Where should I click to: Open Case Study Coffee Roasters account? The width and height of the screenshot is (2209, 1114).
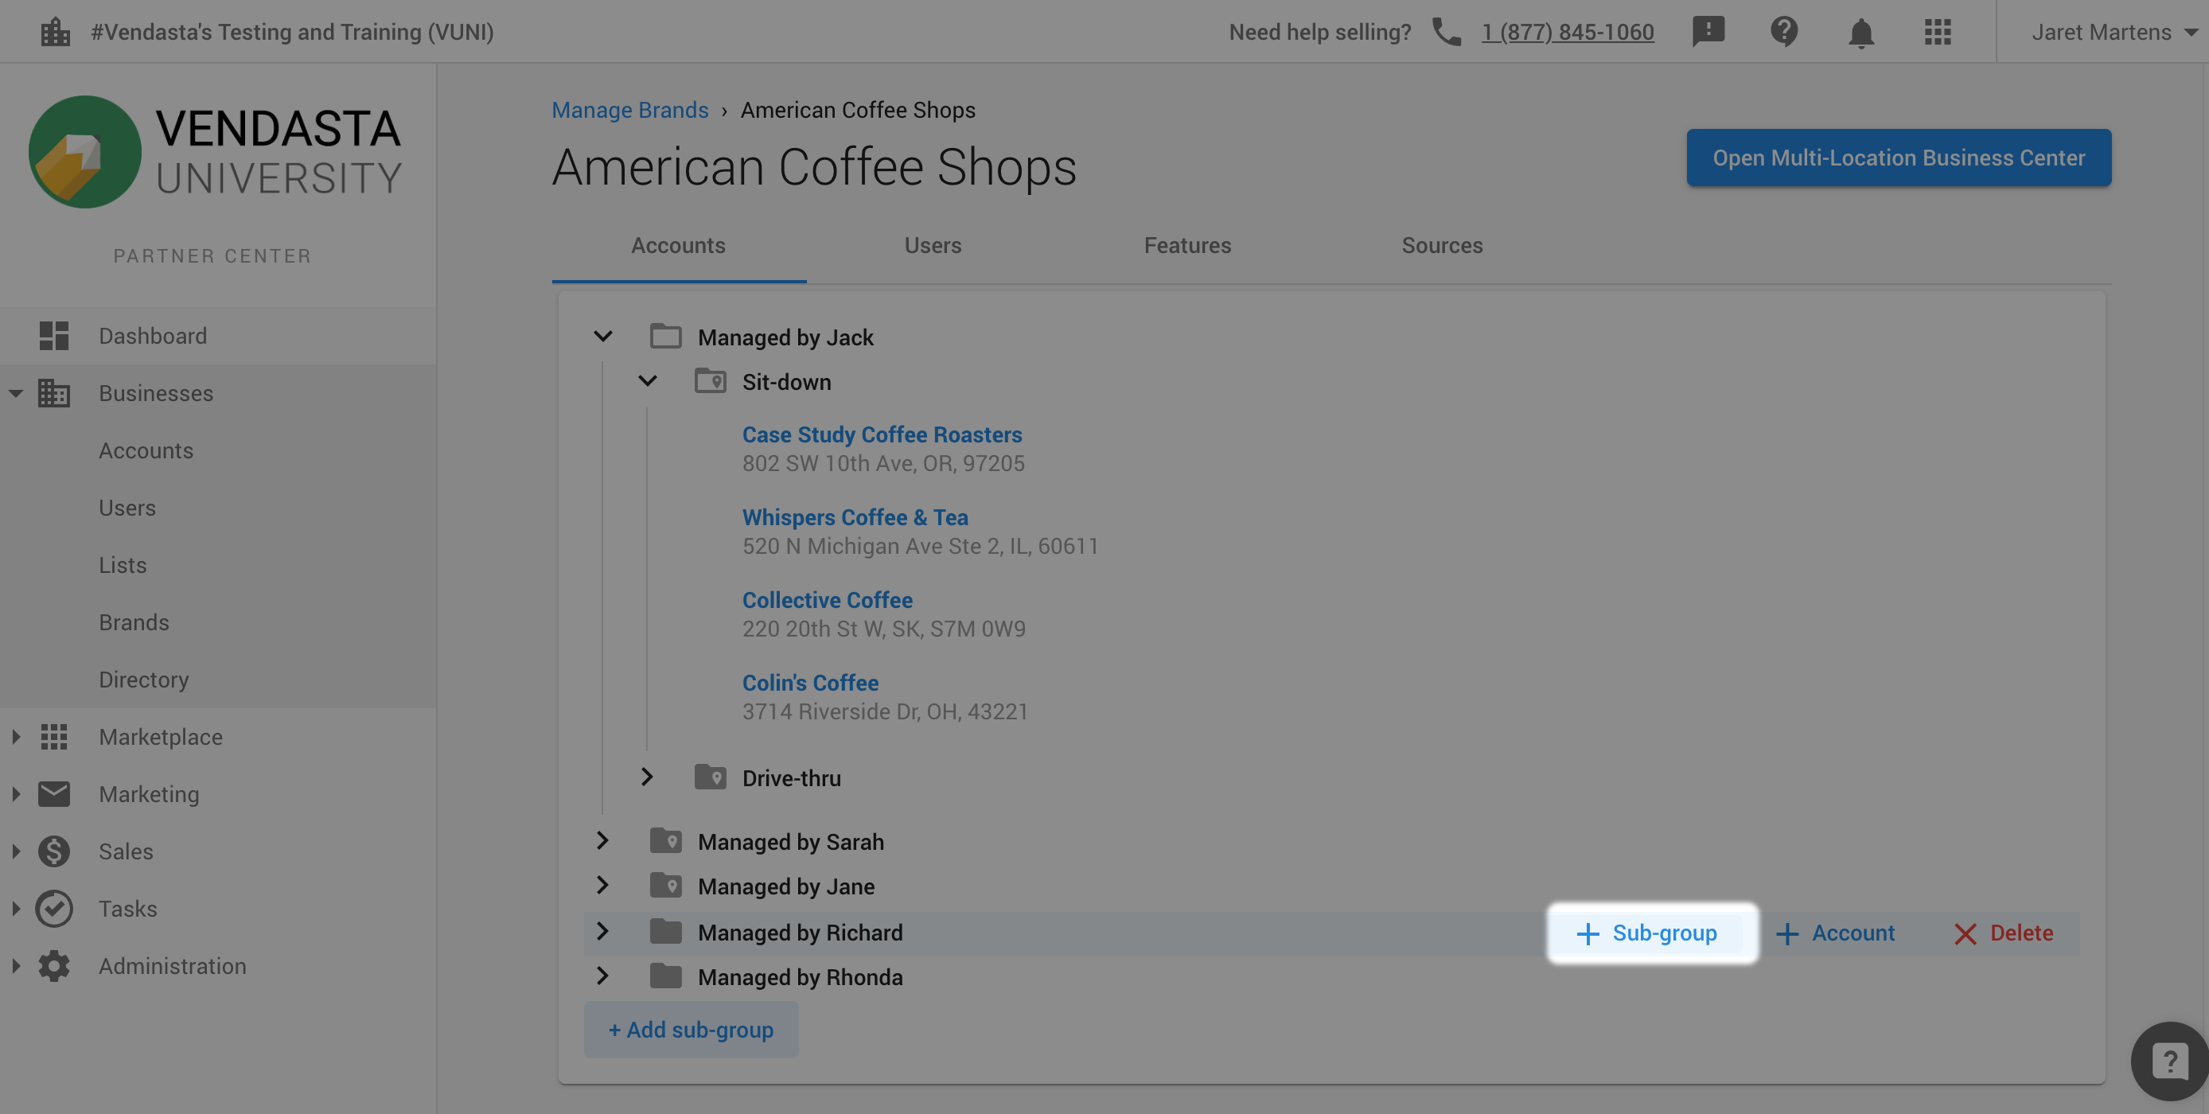click(882, 434)
